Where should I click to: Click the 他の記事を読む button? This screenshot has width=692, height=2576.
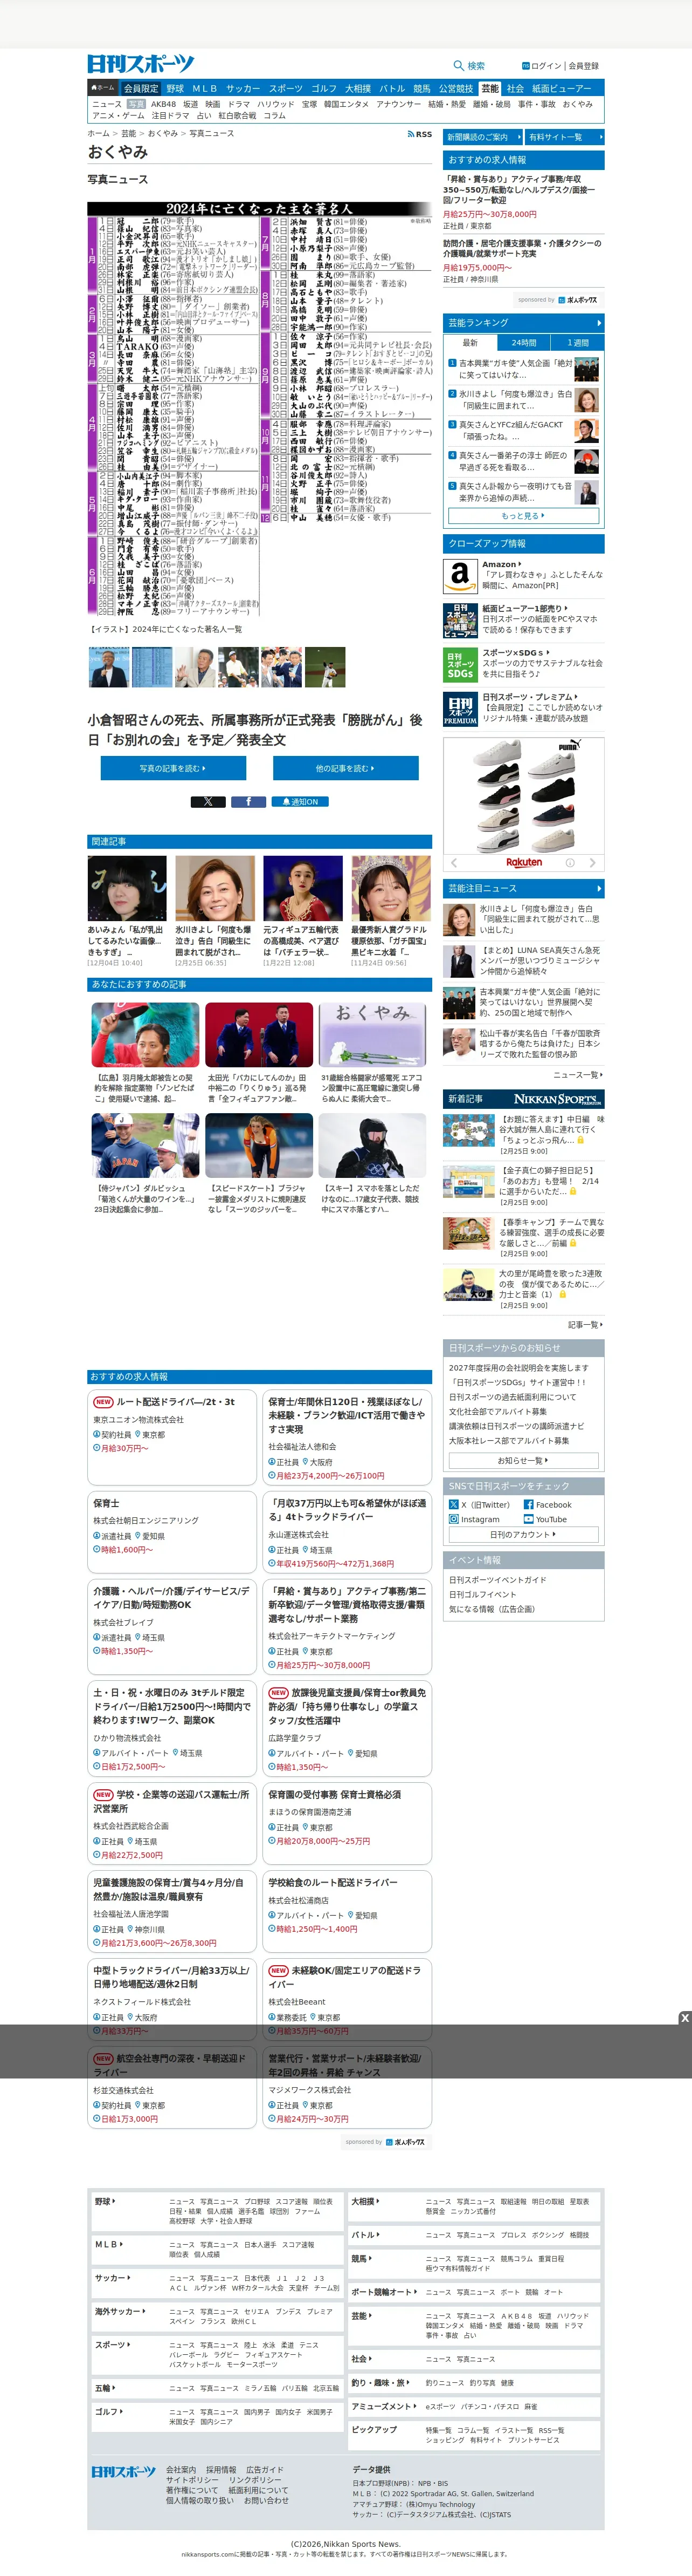[x=345, y=768]
